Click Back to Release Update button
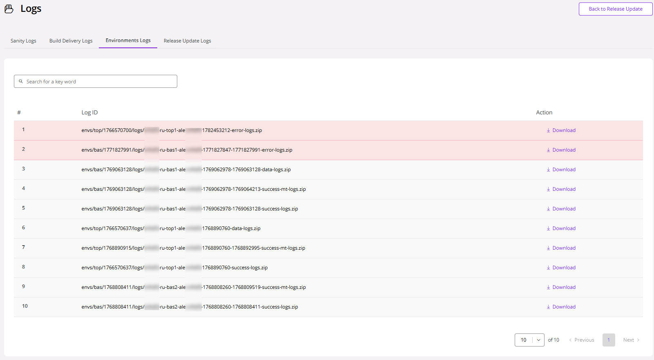This screenshot has height=360, width=654. pyautogui.click(x=616, y=9)
